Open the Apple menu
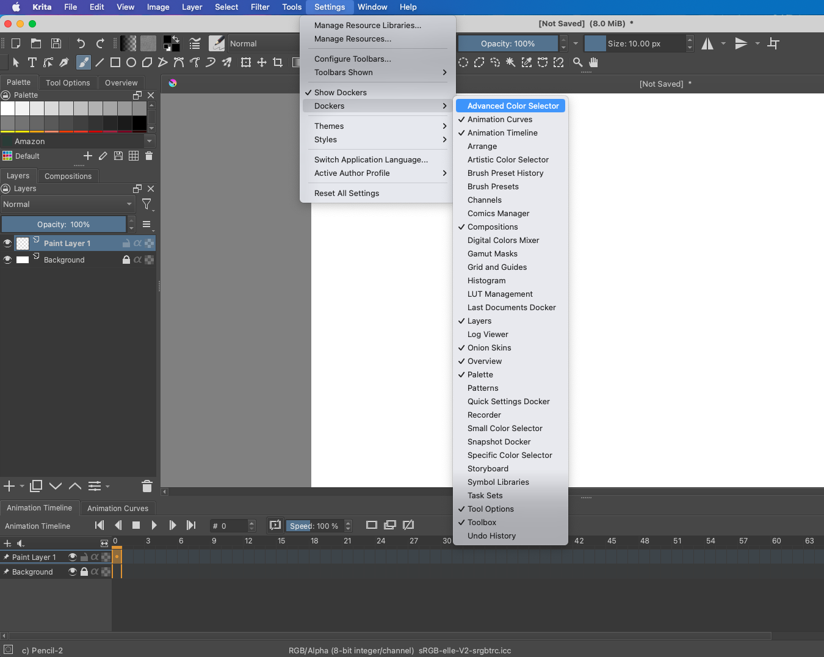Screen dimensions: 824x657 (x=16, y=7)
